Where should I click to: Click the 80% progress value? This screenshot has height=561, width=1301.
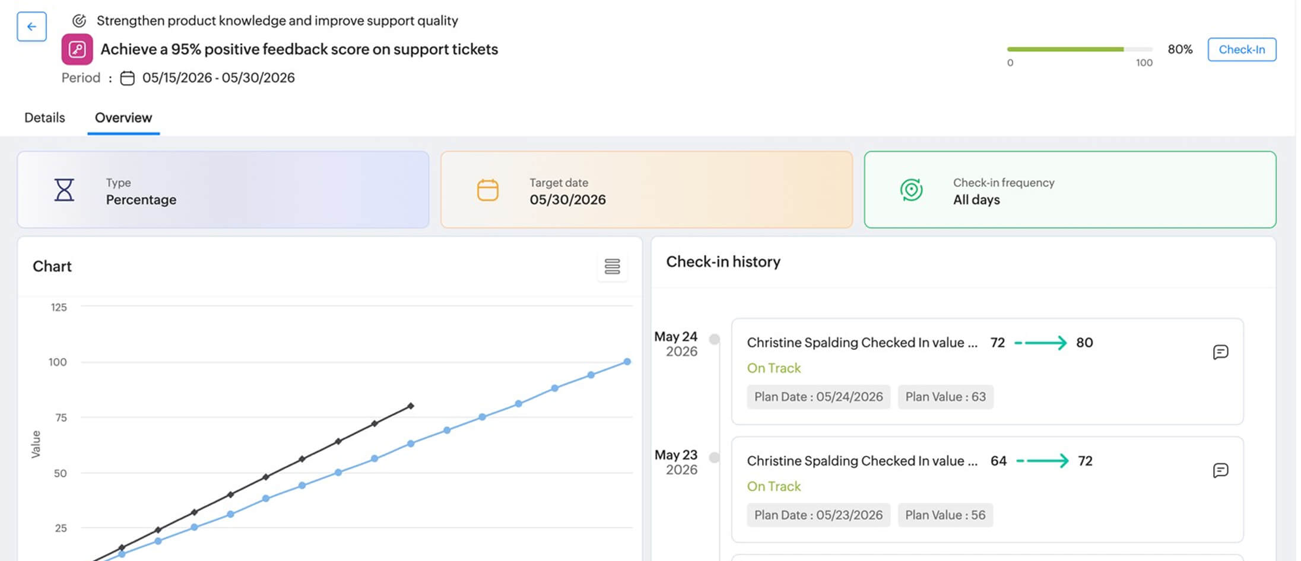click(x=1180, y=49)
